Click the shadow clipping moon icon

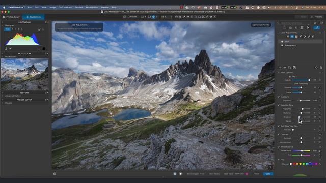pos(6,49)
